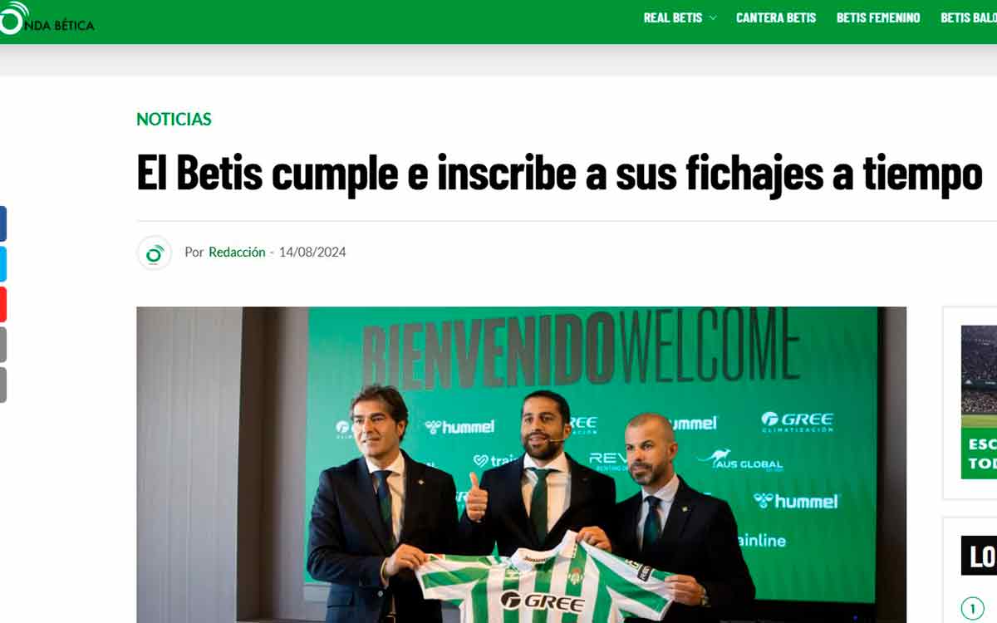Click the lower grey share button

click(x=3, y=385)
